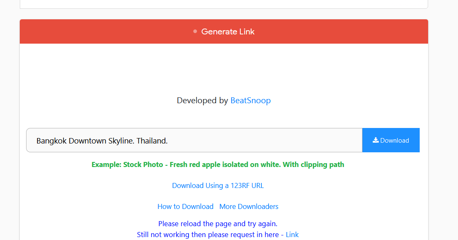The width and height of the screenshot is (458, 240).
Task: Click the download arrow icon in button
Action: coord(375,140)
